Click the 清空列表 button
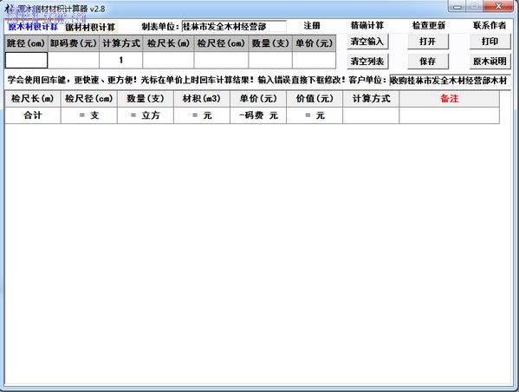 tap(367, 62)
